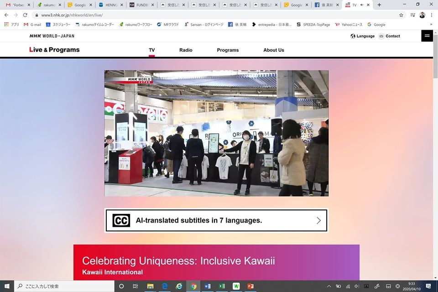Open the Sansan login bookmark
Screen dimensions: 438x292
204,25
